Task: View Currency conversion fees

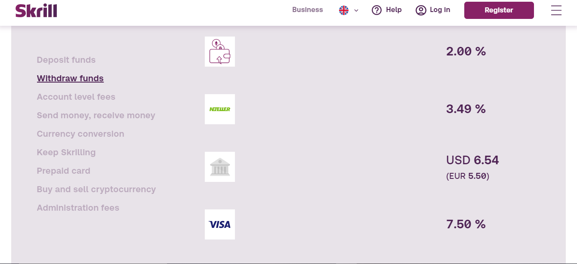Action: point(80,134)
